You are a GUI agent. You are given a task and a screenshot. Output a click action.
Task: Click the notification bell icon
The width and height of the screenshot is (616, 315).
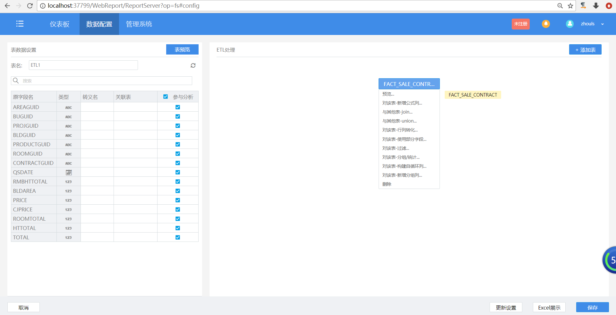[x=546, y=24]
